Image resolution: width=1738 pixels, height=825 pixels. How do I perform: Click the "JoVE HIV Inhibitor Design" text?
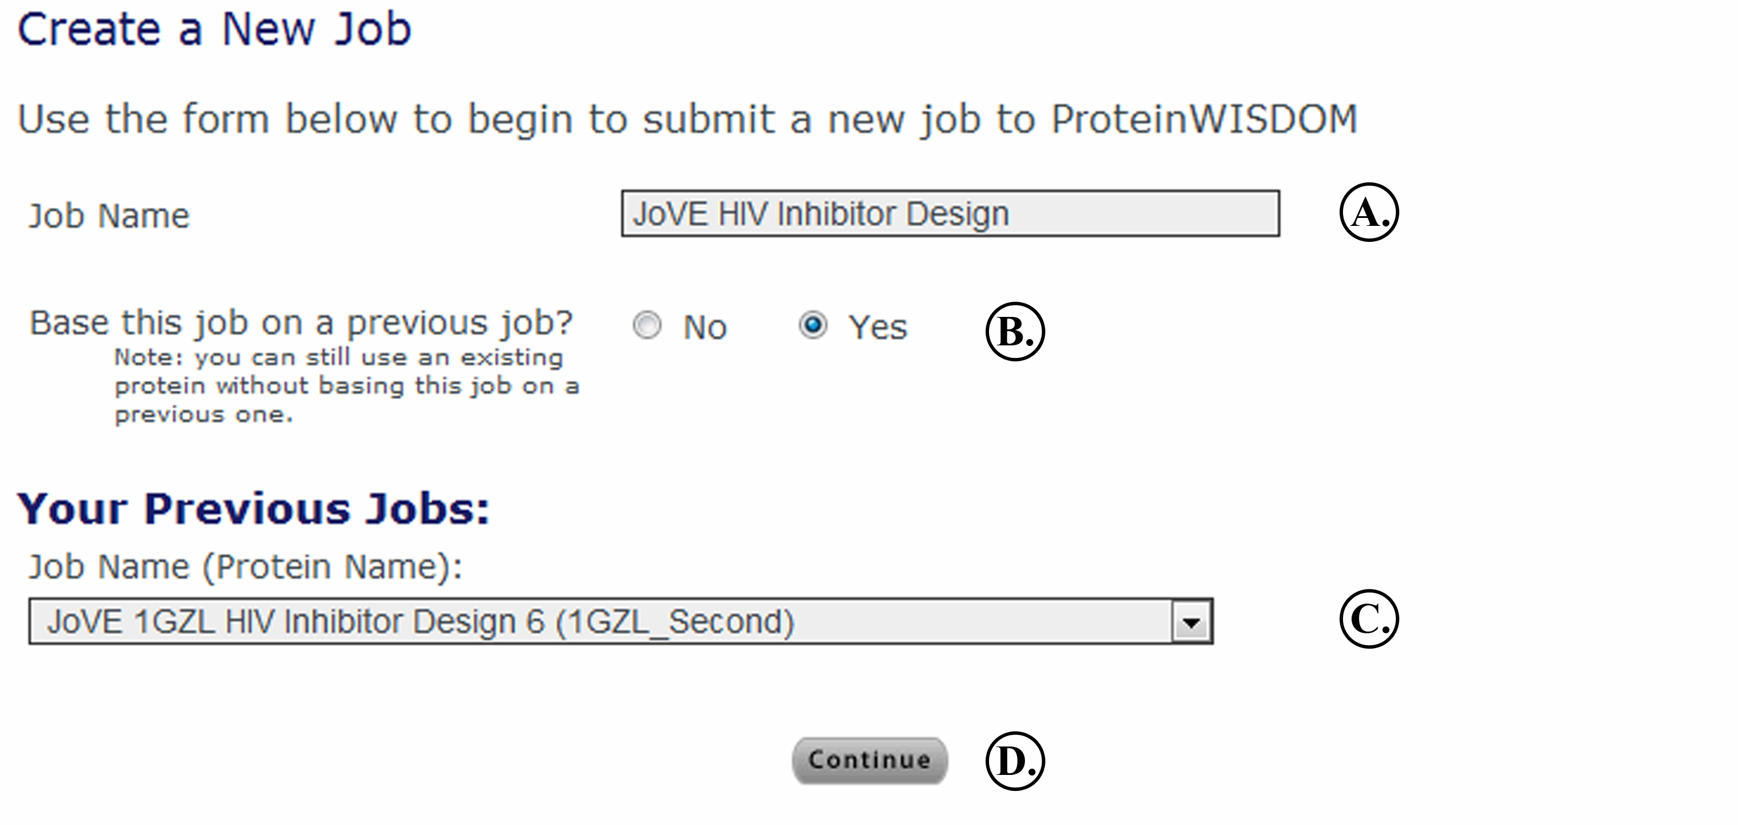pyautogui.click(x=821, y=214)
